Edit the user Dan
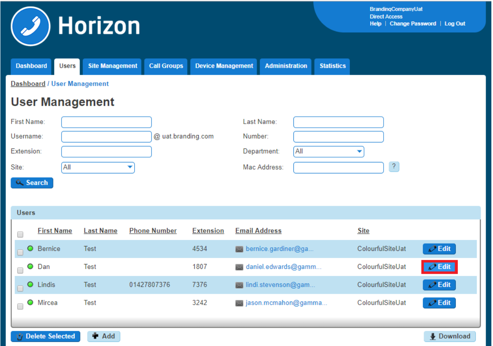This screenshot has width=493, height=346. coord(439,267)
